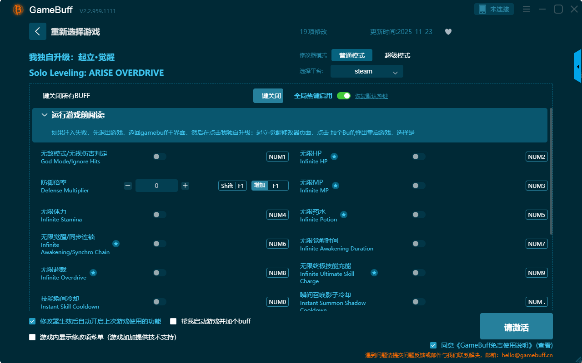The image size is (582, 363).
Task: Turn off the global hotkey switch
Action: tap(344, 96)
